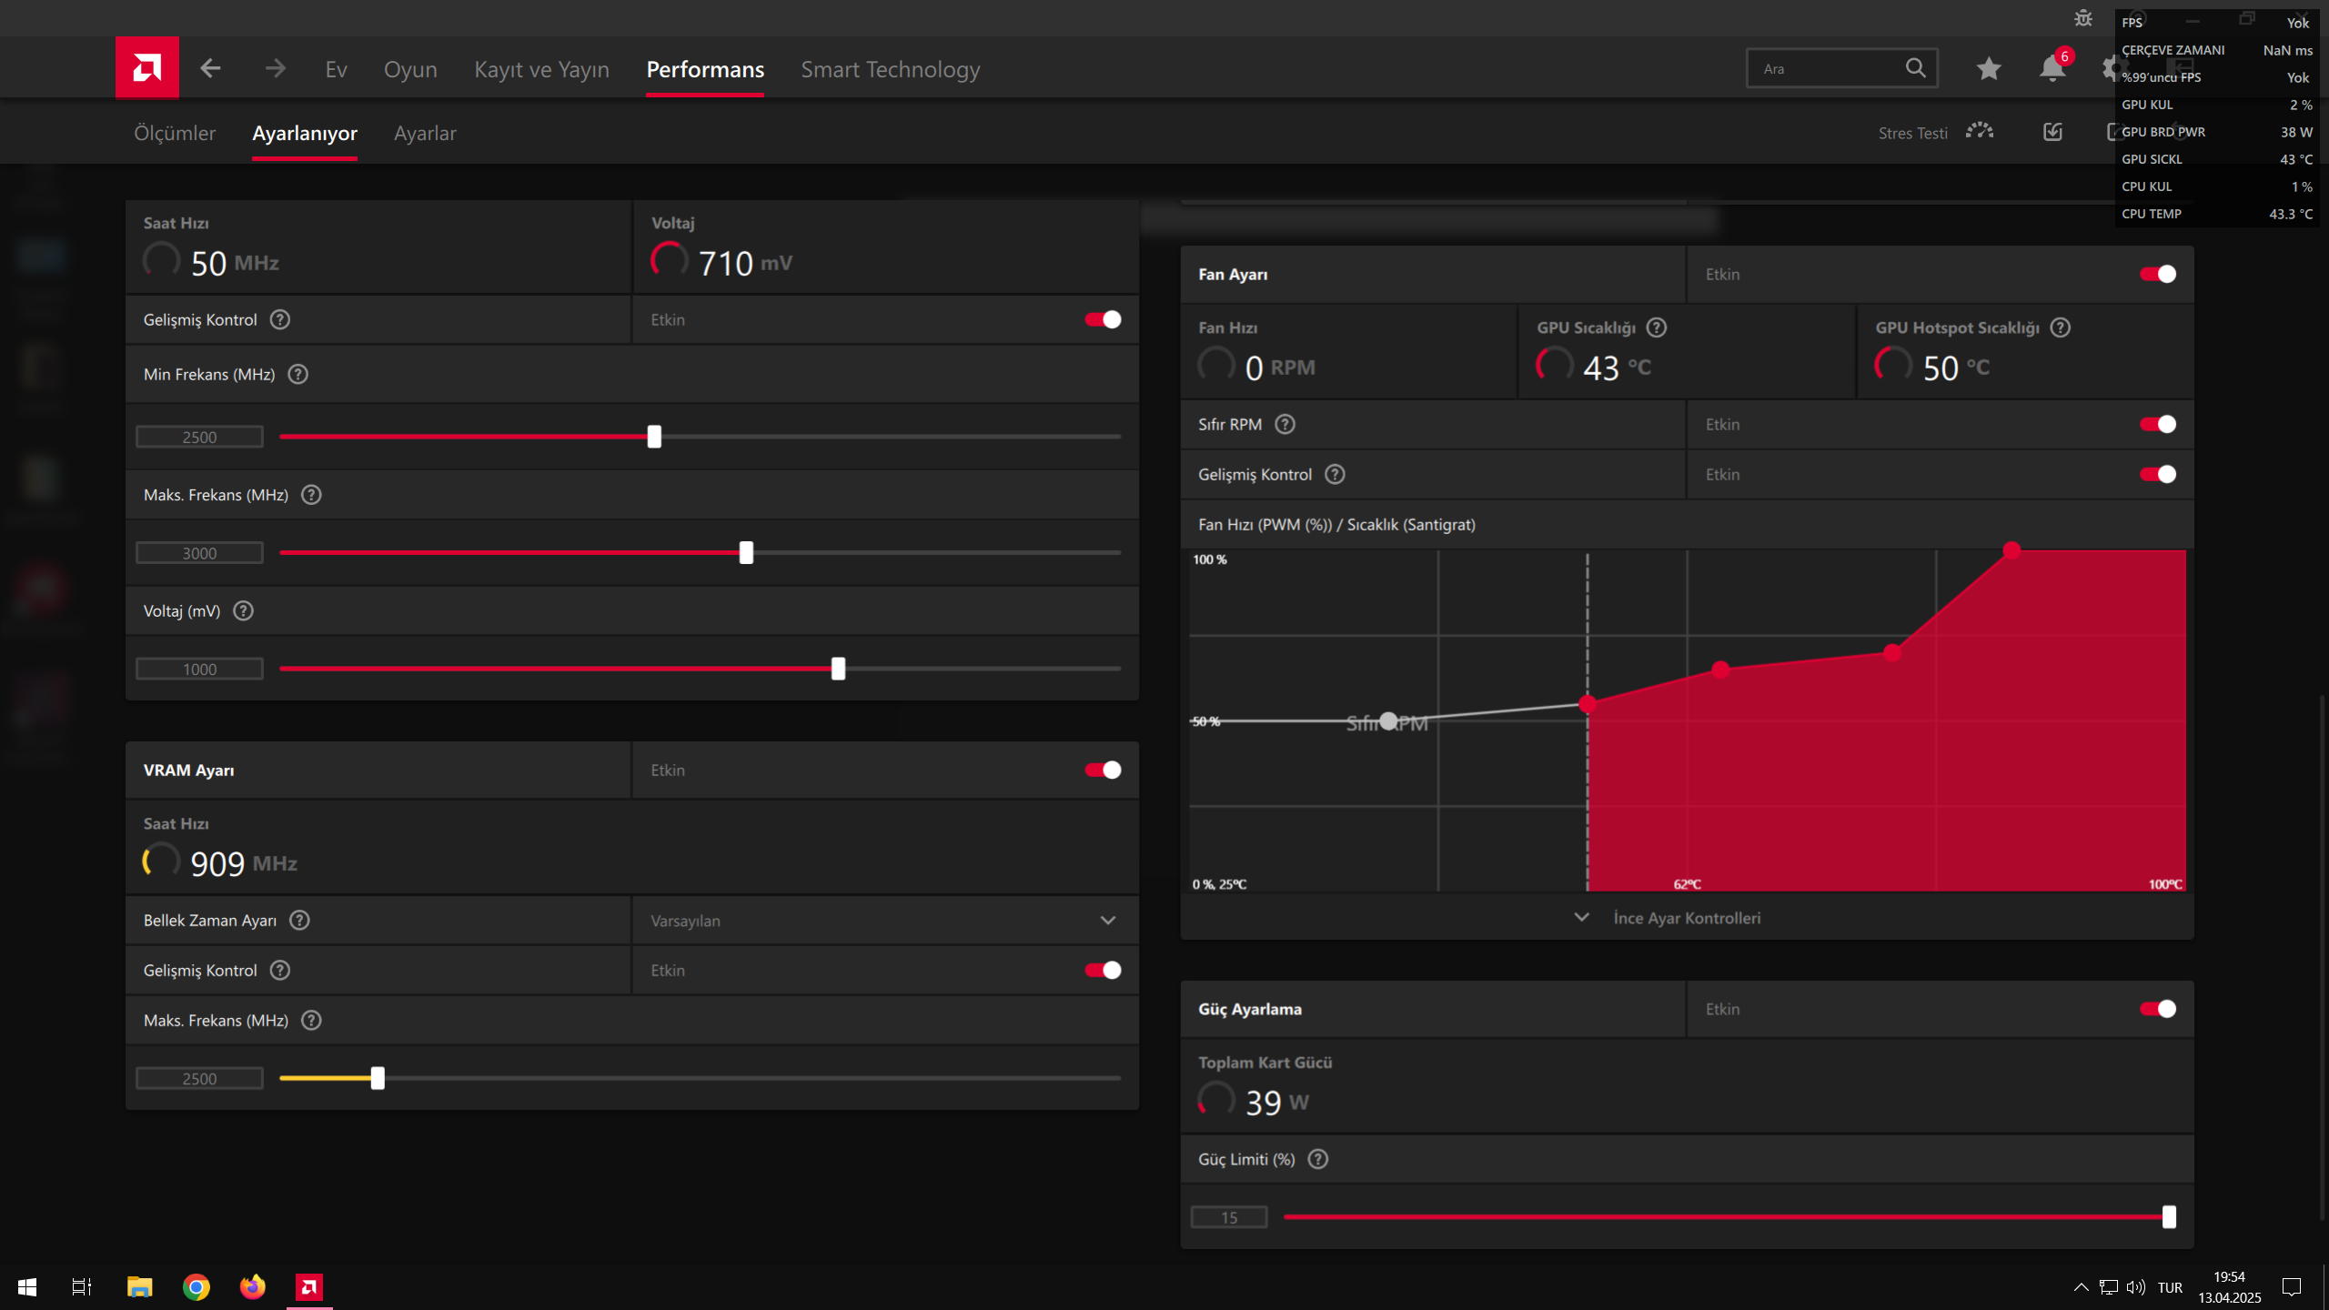2329x1310 pixels.
Task: Disable the Sıfır RPM toggle
Action: (x=2157, y=425)
